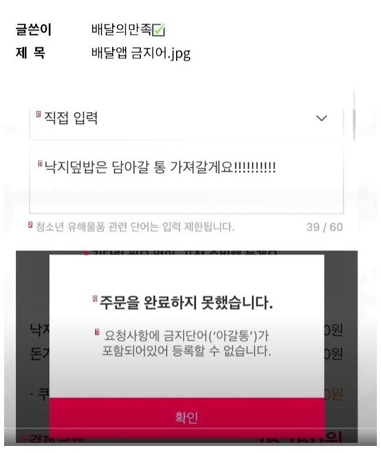Click the 글쓴이 label
381x453 pixels.
tap(33, 30)
